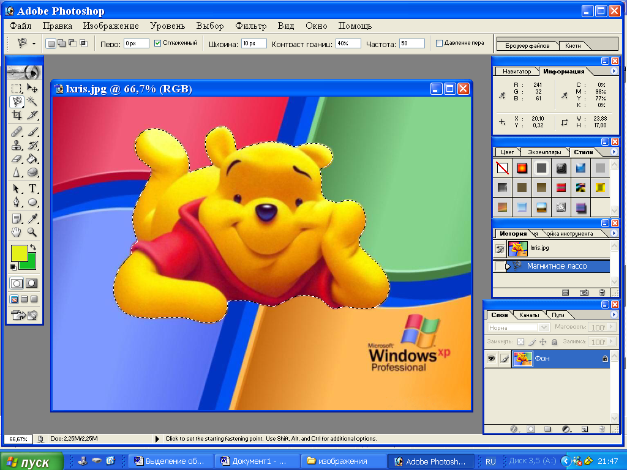Screen dimensions: 627x470
Task: Switch to full screen mode with menu bar
Action: 24,299
